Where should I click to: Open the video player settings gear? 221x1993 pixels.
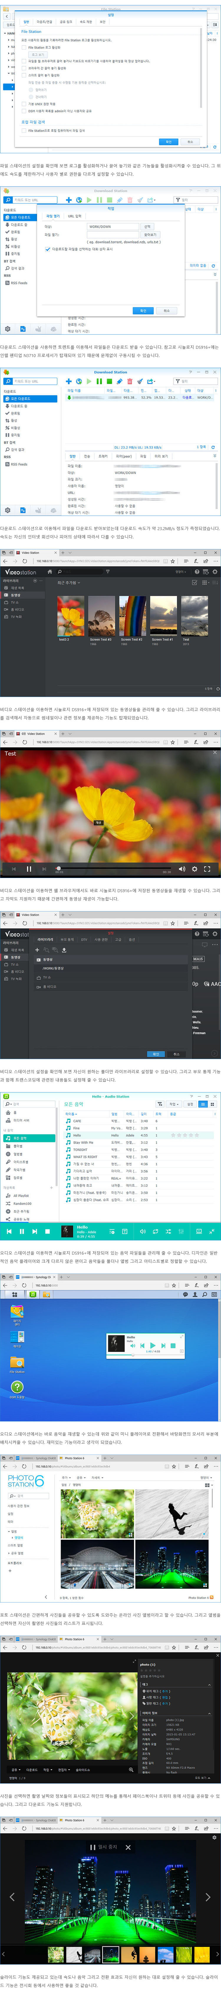click(x=194, y=869)
